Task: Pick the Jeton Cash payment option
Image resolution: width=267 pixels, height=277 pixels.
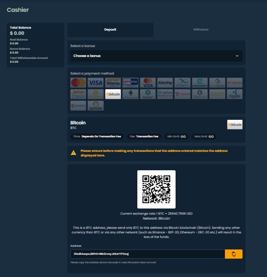Action: [x=78, y=94]
